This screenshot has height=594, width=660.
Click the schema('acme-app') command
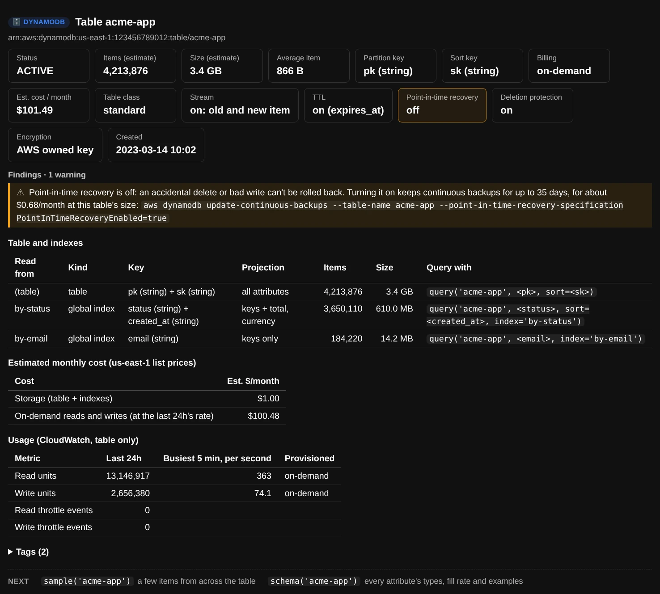(314, 581)
